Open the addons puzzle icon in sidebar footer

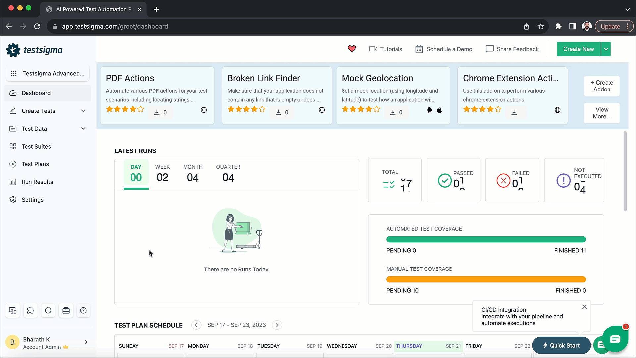(30, 311)
